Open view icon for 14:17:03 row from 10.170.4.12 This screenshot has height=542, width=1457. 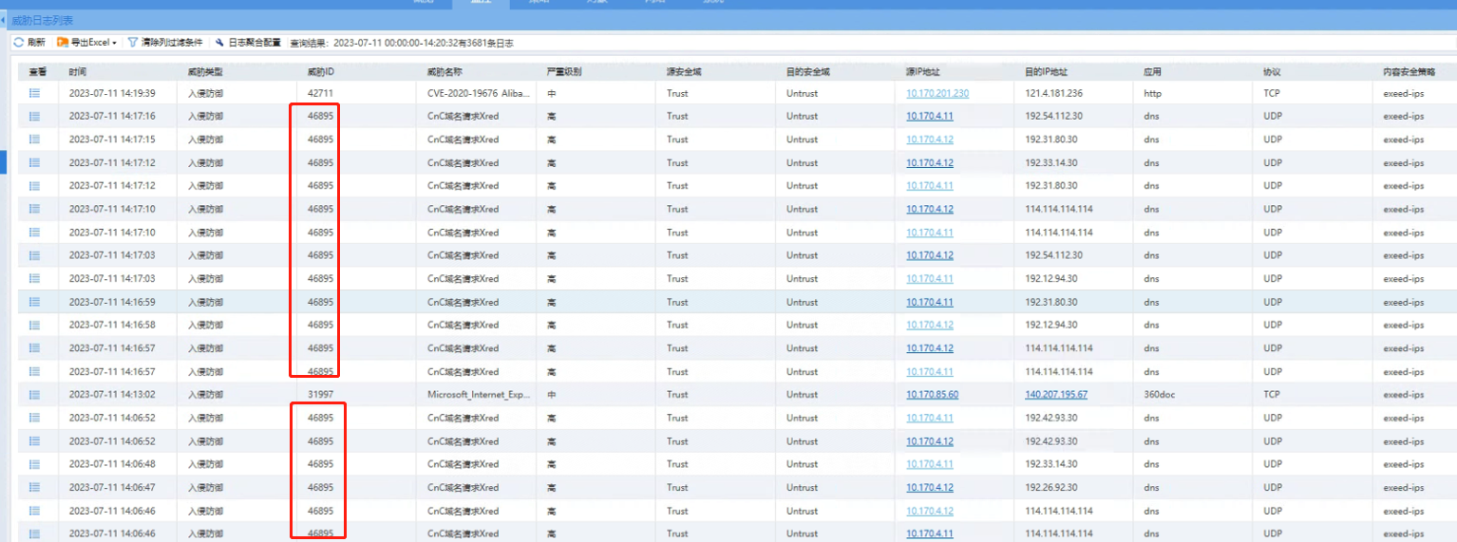tap(34, 255)
